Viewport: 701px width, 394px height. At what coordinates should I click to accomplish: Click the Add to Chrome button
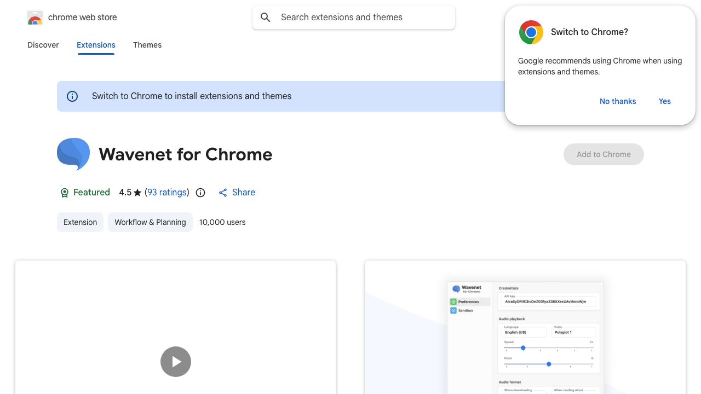pyautogui.click(x=604, y=154)
